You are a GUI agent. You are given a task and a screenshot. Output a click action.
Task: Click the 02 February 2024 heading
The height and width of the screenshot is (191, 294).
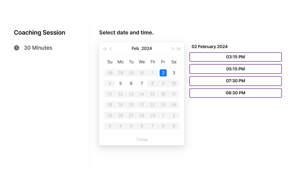(x=209, y=47)
